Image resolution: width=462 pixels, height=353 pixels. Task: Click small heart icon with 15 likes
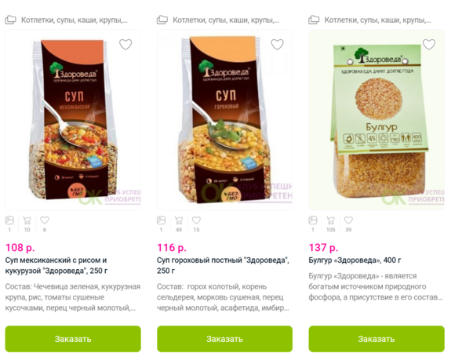[197, 220]
